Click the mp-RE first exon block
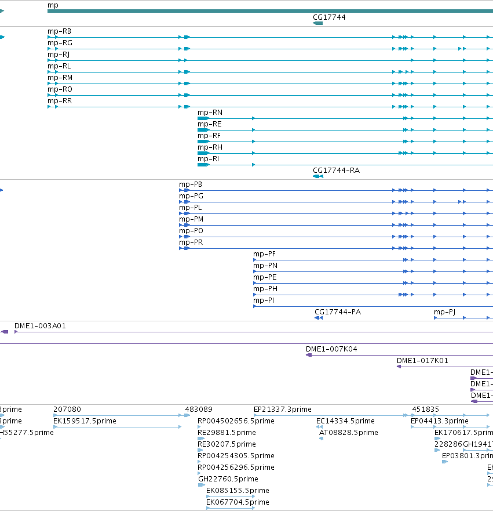The image size is (493, 511). tap(203, 130)
